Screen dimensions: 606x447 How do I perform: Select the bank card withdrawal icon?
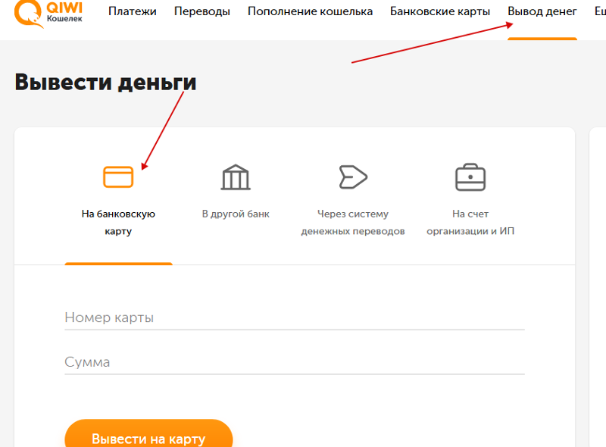[118, 177]
